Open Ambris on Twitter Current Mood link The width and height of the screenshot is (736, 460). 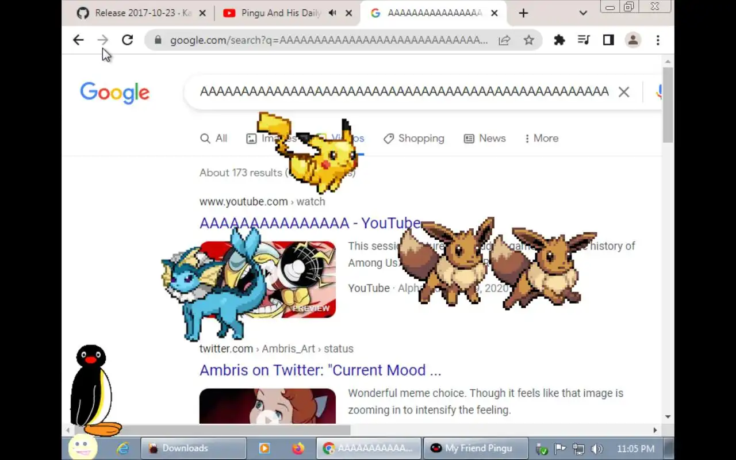320,370
